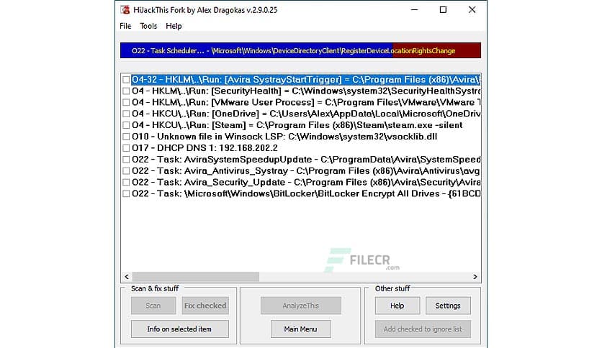Click the horizontal scrollbar right arrow
602x348 pixels.
tap(475, 277)
